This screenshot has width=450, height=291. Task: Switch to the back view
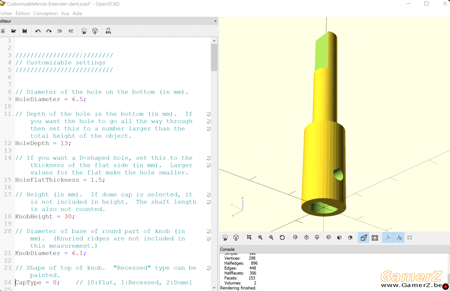350,238
